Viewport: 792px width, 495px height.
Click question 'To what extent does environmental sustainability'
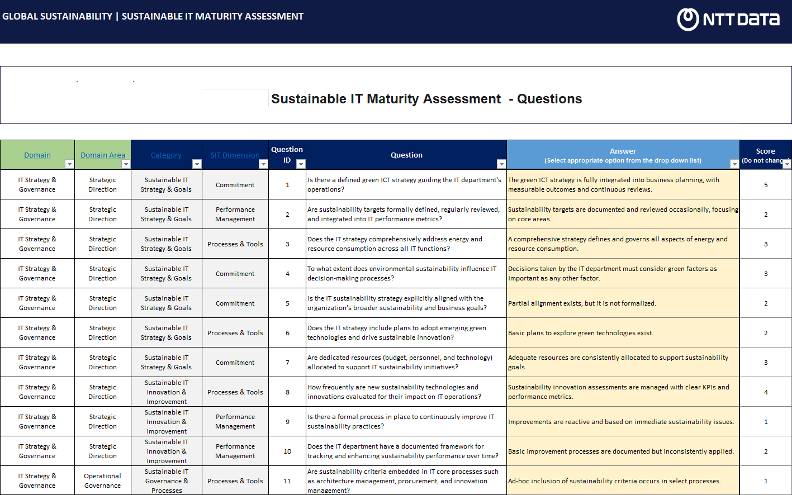(406, 273)
